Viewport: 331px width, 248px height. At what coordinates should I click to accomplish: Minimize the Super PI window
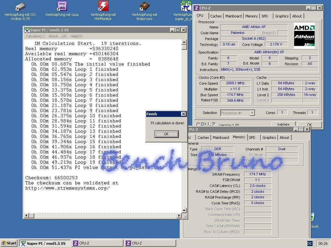click(172, 30)
